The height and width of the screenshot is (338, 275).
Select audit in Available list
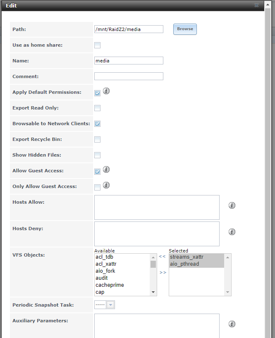pos(122,278)
